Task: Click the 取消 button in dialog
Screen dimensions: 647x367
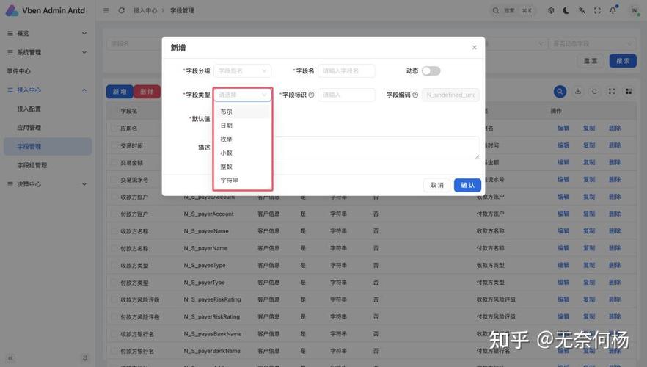Action: pos(437,186)
